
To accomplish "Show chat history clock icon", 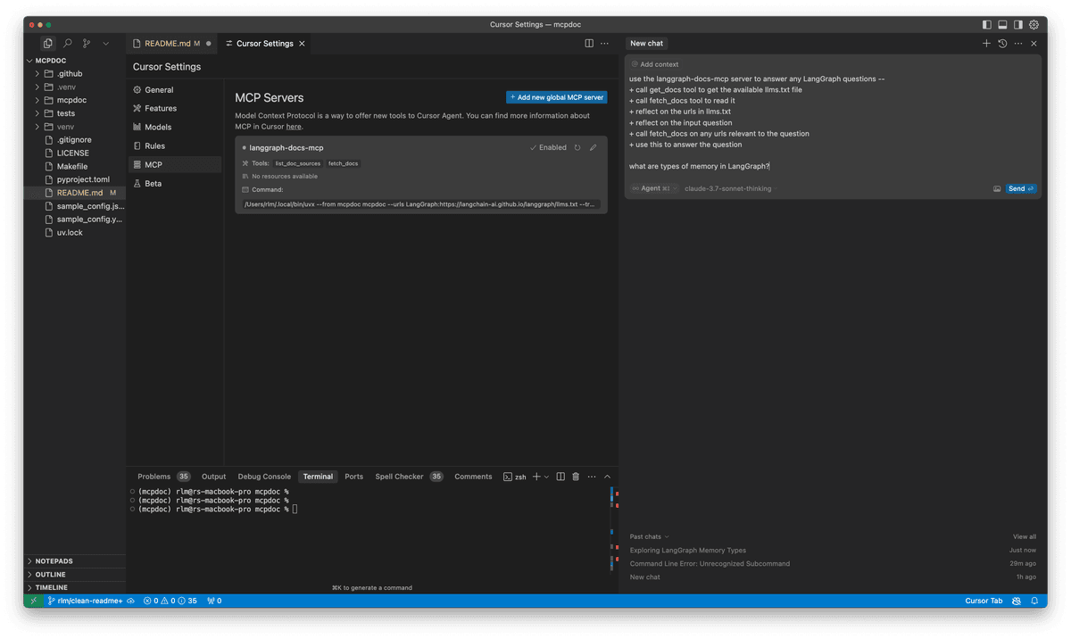I will coord(1002,43).
